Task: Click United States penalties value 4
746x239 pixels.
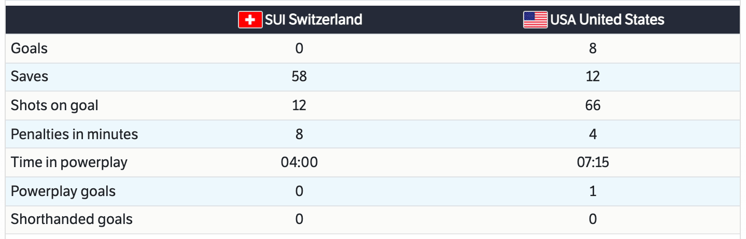Action: point(593,135)
